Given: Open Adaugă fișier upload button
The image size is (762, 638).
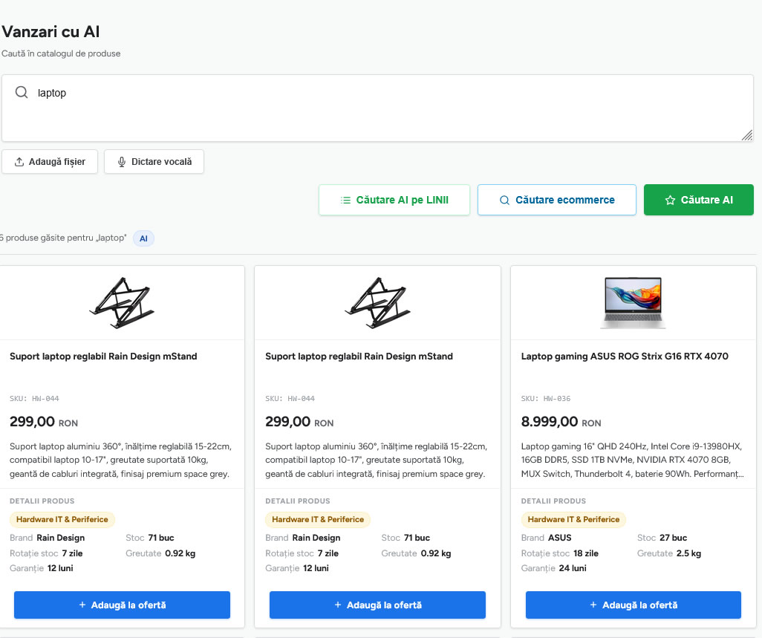Looking at the screenshot, I should [50, 162].
